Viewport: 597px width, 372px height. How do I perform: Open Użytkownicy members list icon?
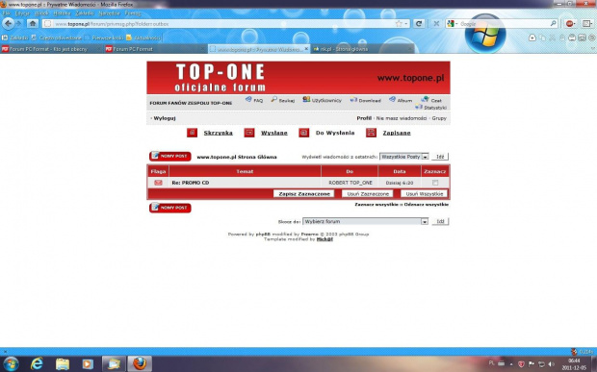306,100
